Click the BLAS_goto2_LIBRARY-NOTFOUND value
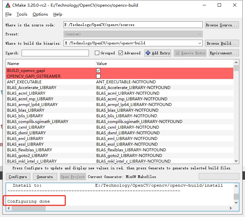 point(129,156)
